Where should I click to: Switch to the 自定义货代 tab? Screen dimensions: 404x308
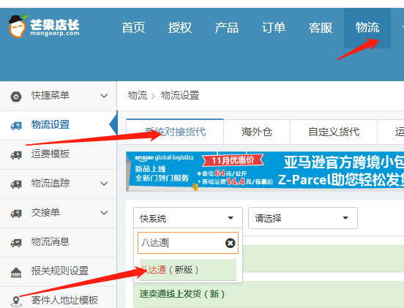pyautogui.click(x=334, y=132)
